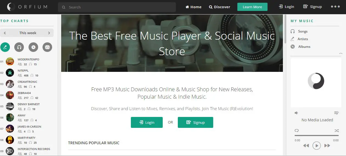Toggle repeat mode in player
The width and height of the screenshot is (346, 156).
pyautogui.click(x=297, y=131)
